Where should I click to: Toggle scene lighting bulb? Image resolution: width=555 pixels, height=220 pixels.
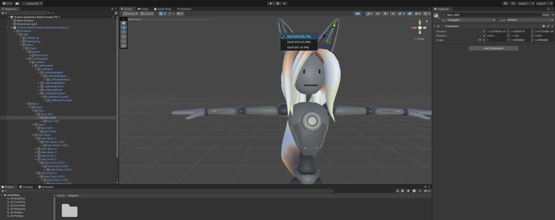pos(385,14)
